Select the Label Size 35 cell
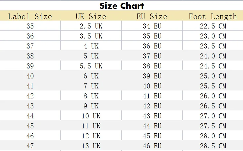The image size is (243, 151). (x=30, y=26)
